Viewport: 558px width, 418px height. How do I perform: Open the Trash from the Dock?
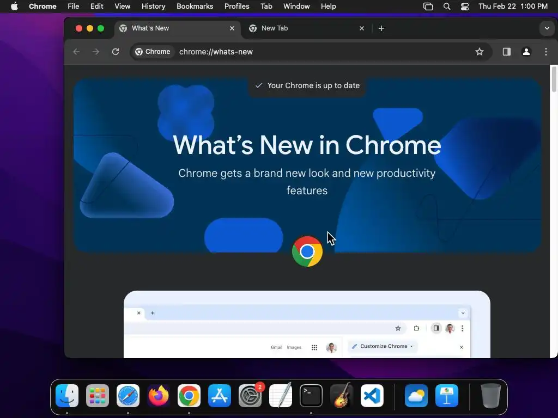coord(491,396)
